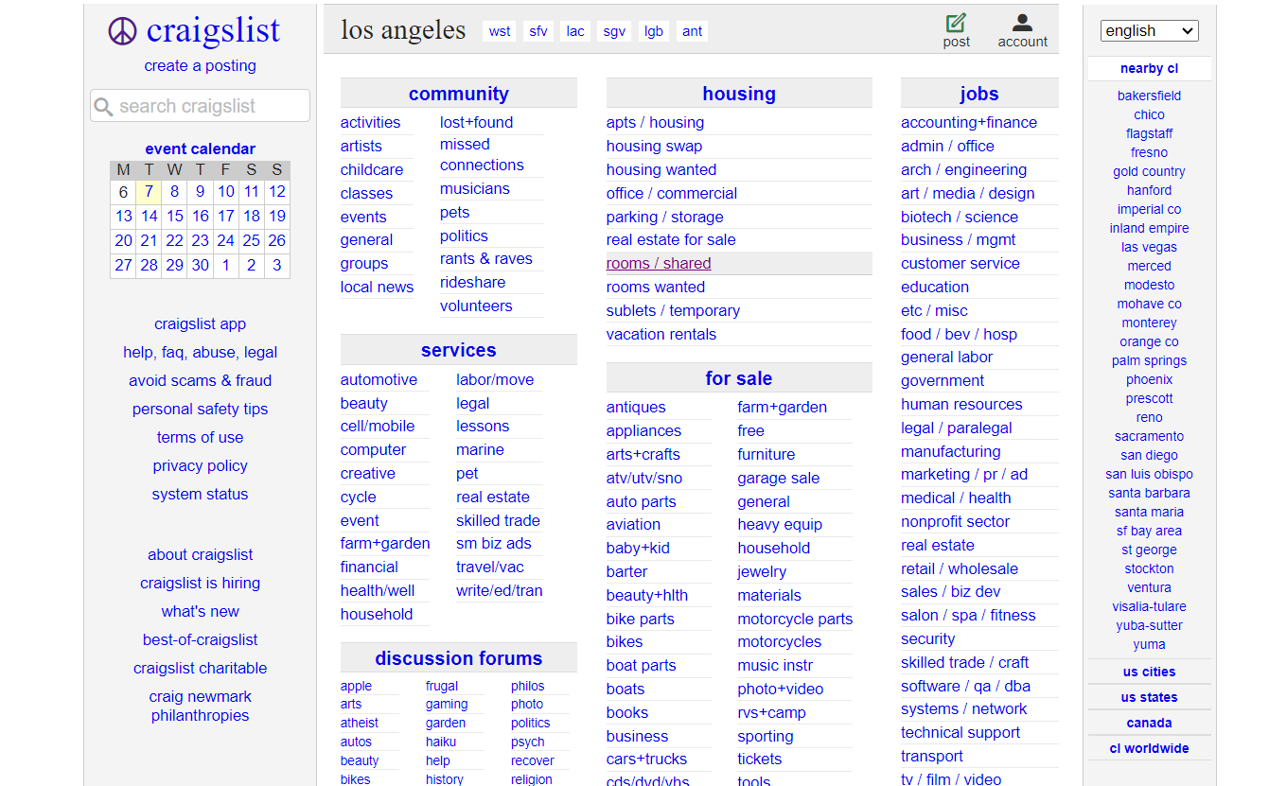Screen dimensions: 1269x786
Task: Open the for sale section heading
Action: coord(739,378)
